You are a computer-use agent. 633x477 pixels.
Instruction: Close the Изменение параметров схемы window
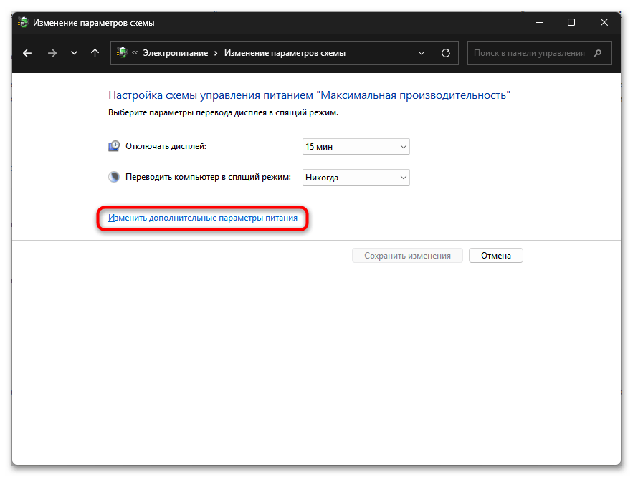[x=604, y=23]
